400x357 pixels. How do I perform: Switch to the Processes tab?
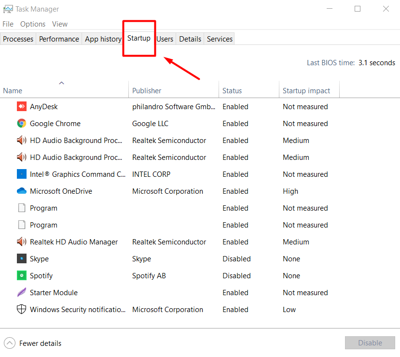tap(18, 39)
